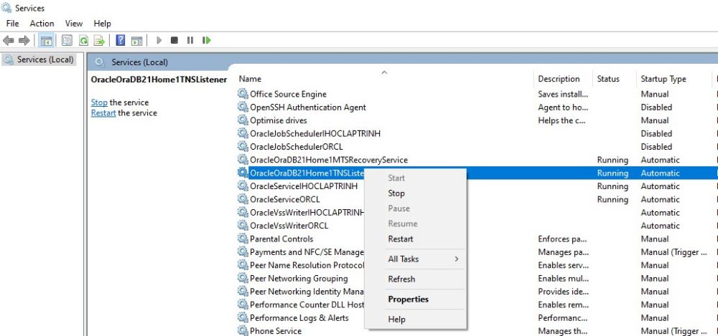
Task: Click the Stop the service link
Action: 99,102
